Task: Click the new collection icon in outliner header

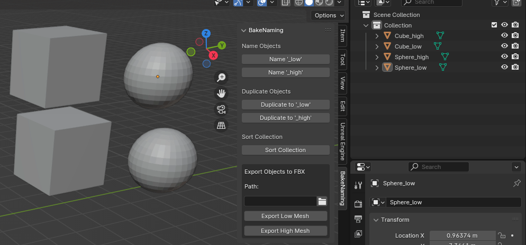Action: click(516, 3)
